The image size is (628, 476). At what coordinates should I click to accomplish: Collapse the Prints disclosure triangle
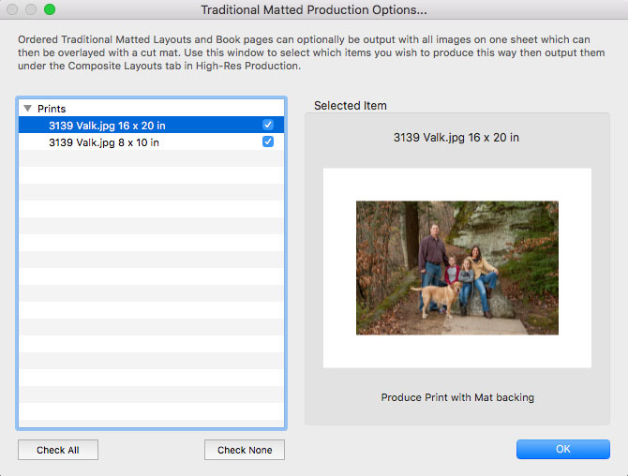27,109
